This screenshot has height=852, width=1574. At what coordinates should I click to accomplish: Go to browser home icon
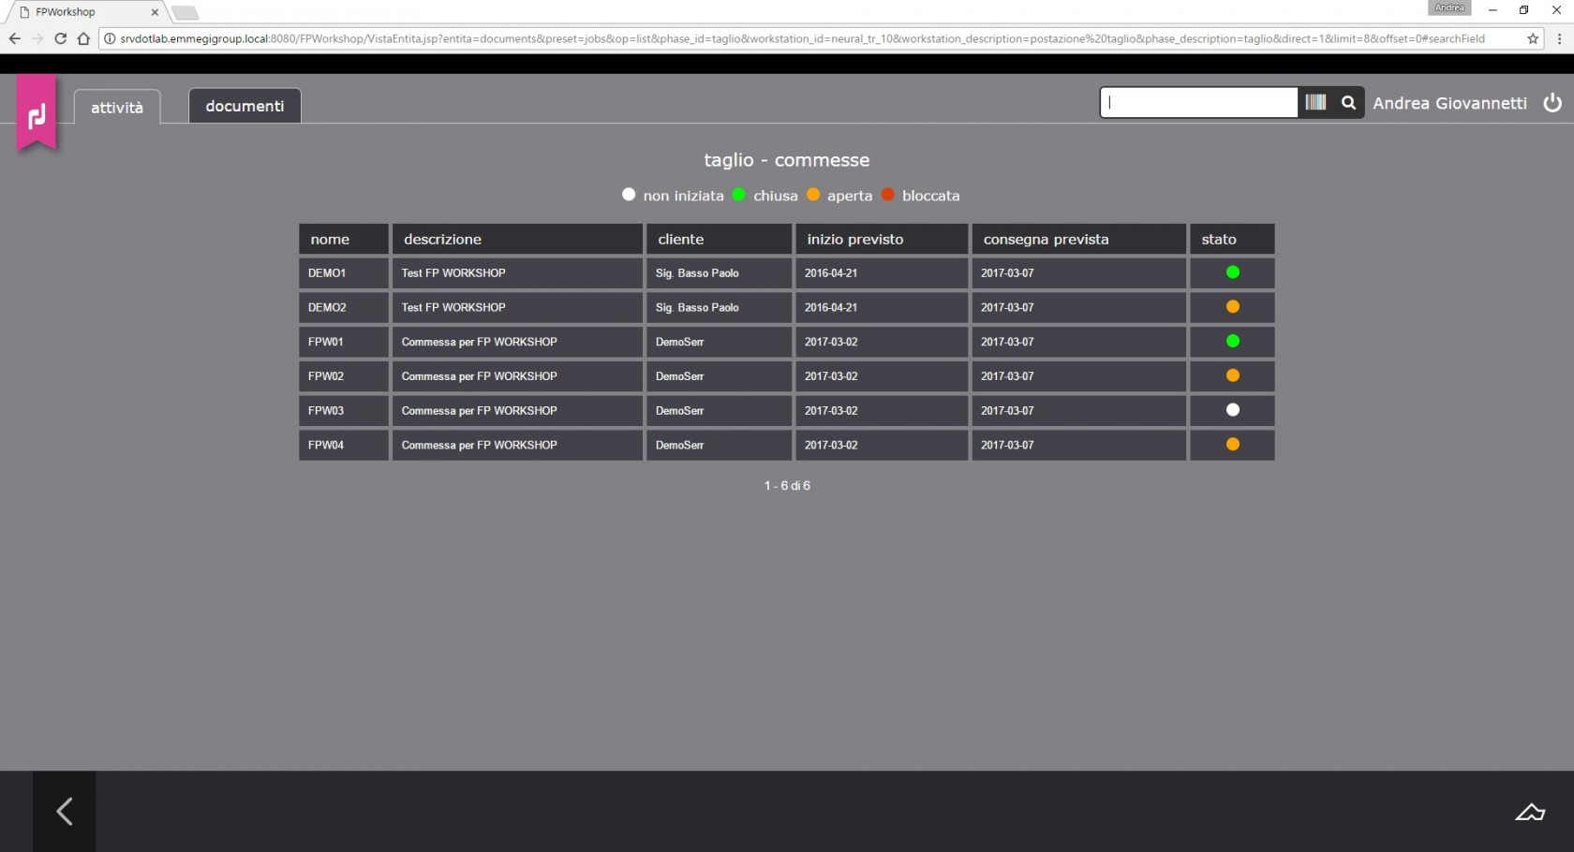83,38
